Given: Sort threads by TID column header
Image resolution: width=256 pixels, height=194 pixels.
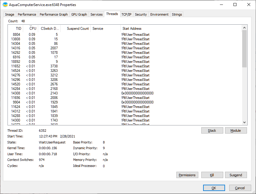Looking at the screenshot, I should 16,29.
